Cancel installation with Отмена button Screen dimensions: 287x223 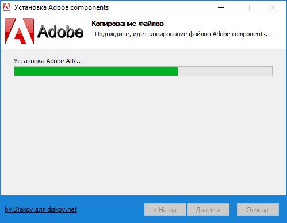(258, 210)
